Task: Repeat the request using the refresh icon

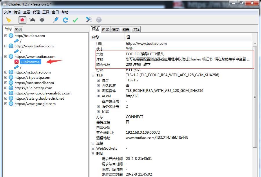Action: pyautogui.click(x=66, y=19)
